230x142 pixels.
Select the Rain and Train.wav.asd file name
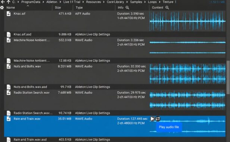click(30, 139)
